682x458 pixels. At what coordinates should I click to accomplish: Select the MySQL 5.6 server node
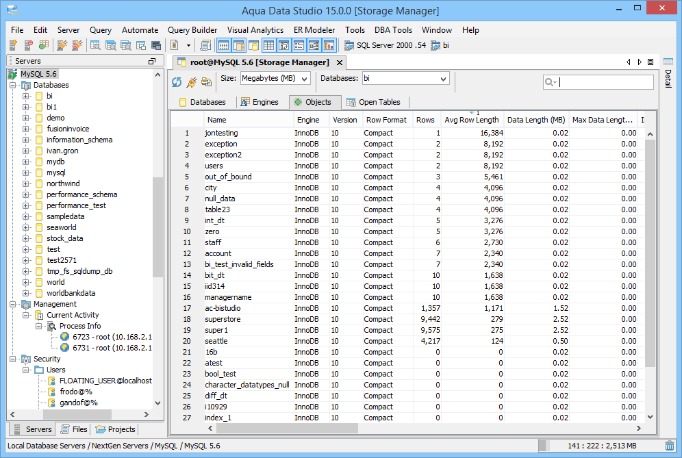(x=38, y=74)
